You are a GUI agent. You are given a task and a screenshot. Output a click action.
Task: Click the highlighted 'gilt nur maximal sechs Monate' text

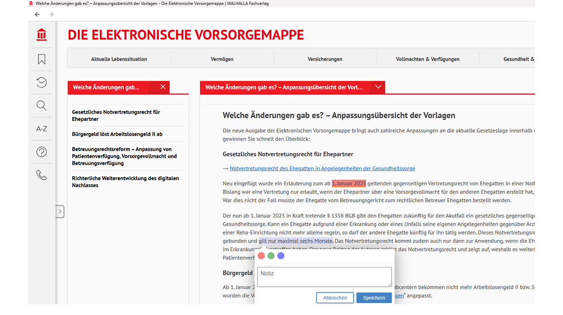[296, 241]
